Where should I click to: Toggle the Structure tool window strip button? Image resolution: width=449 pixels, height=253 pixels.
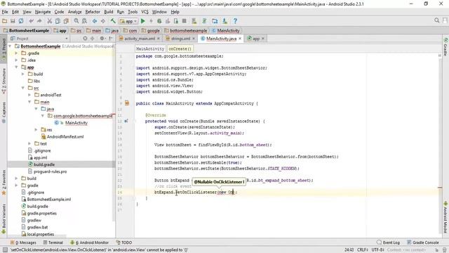(4, 82)
